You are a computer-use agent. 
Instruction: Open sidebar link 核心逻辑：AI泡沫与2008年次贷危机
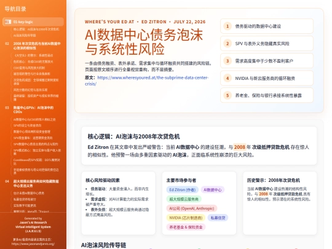(36, 30)
